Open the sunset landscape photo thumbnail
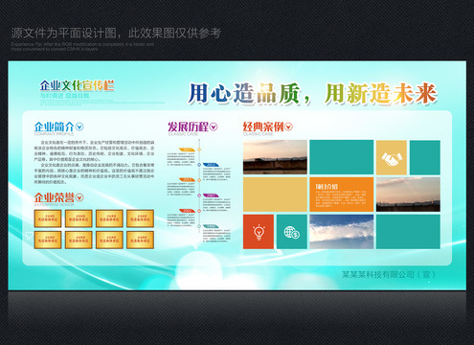The height and width of the screenshot is (345, 474). click(275, 157)
